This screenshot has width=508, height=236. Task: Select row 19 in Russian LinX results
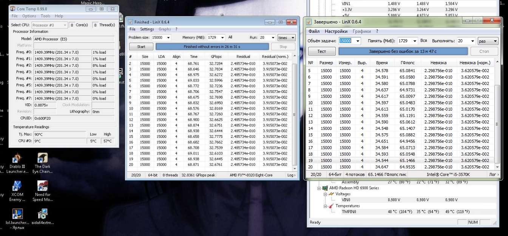click(400, 160)
